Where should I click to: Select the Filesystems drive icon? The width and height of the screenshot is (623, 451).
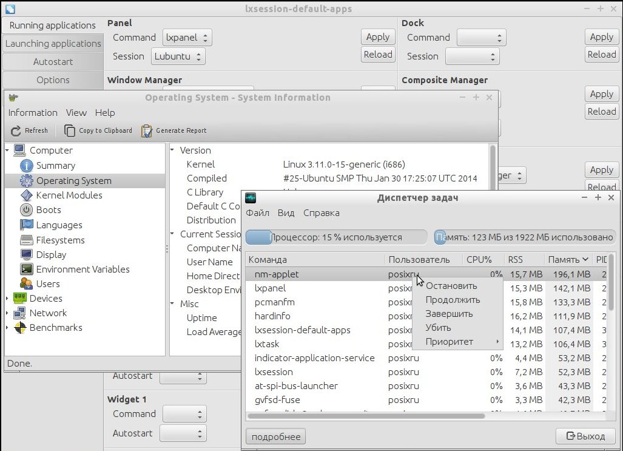pyautogui.click(x=27, y=240)
